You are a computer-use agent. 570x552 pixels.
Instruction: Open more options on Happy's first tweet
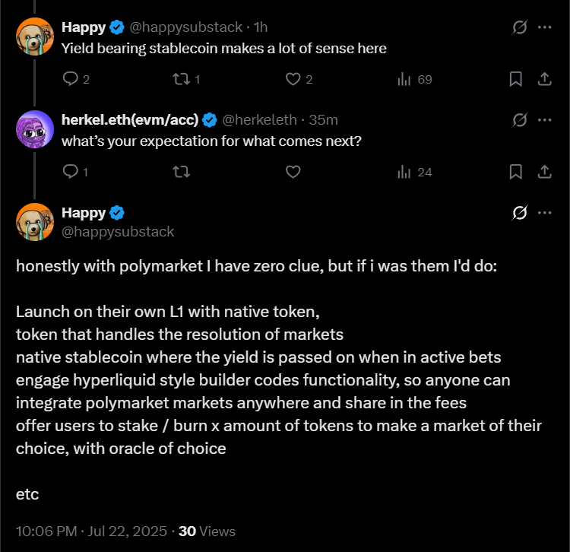click(x=544, y=27)
